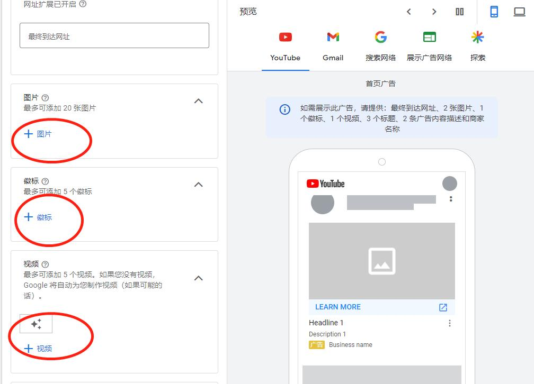534x384 pixels.
Task: Select the mobile device preview icon
Action: click(x=494, y=11)
